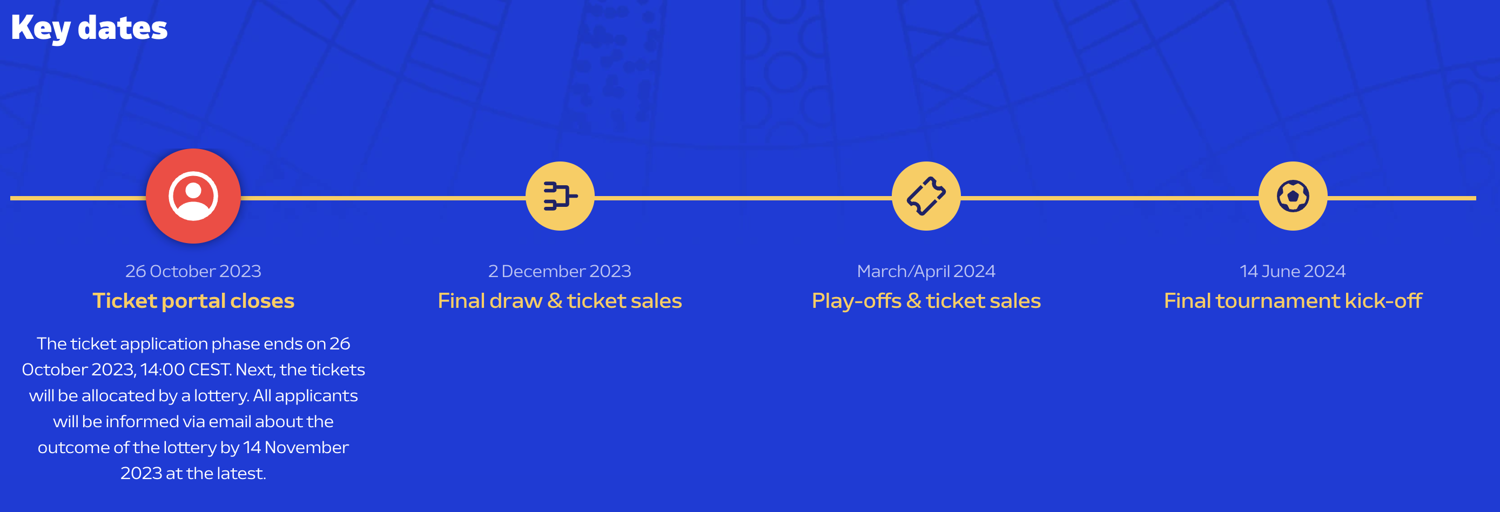Click the soccer ball symbol on timeline
Viewport: 1500px width, 512px height.
[1293, 196]
